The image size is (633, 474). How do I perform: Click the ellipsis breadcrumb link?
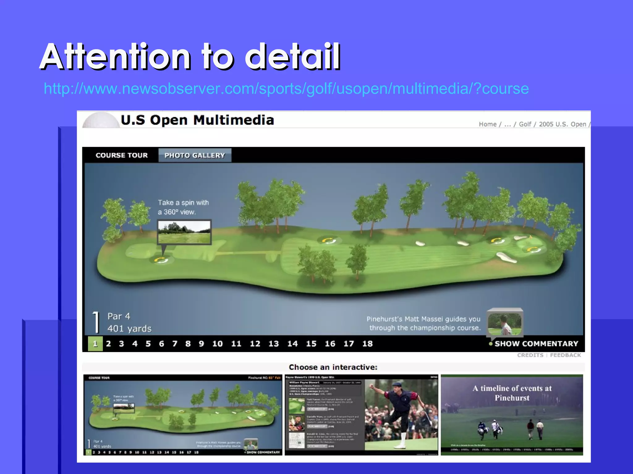click(508, 124)
